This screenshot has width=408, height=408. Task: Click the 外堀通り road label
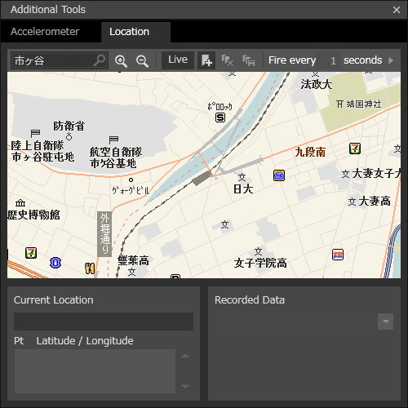pos(104,234)
